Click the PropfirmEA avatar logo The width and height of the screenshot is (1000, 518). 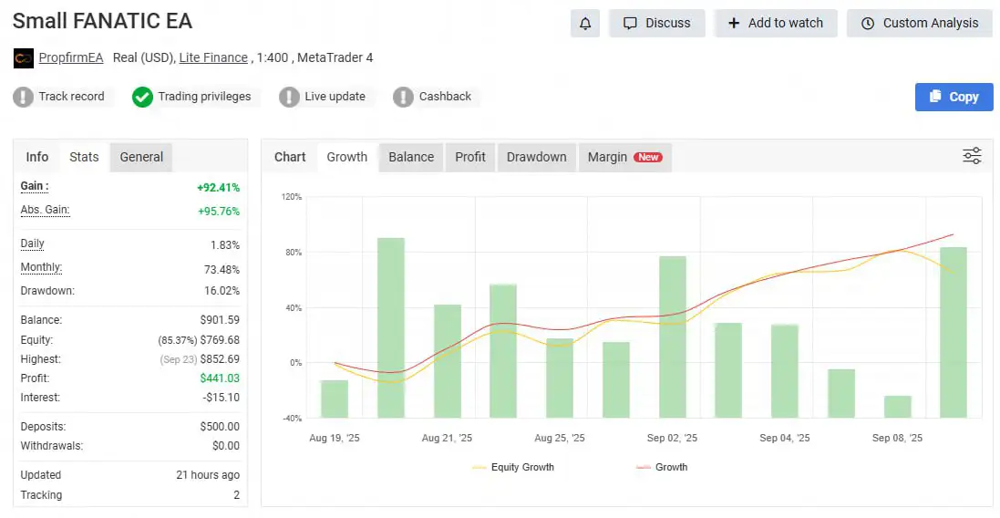point(24,58)
